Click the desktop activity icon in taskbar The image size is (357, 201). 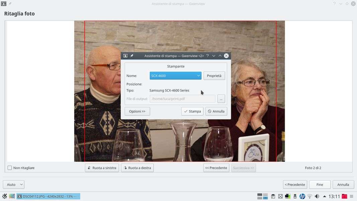coord(12,196)
